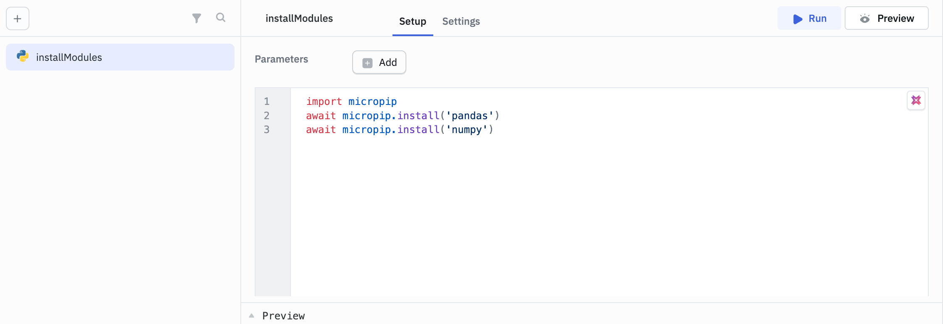Screen dimensions: 943x324
Task: Place cursor on 'import micropip' line
Action: pos(351,102)
